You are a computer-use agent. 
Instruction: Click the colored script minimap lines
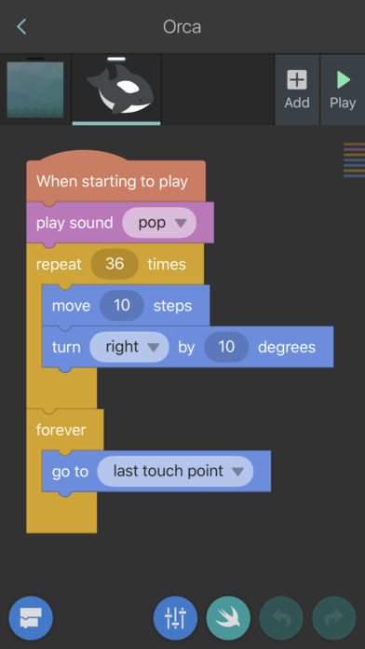click(x=354, y=159)
